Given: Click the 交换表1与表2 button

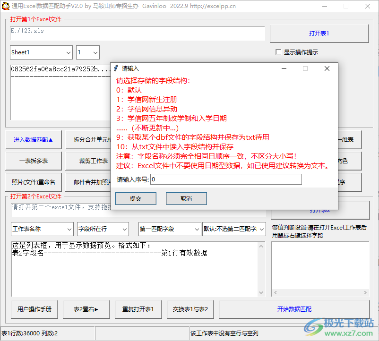Looking at the screenshot, I should tap(190, 309).
